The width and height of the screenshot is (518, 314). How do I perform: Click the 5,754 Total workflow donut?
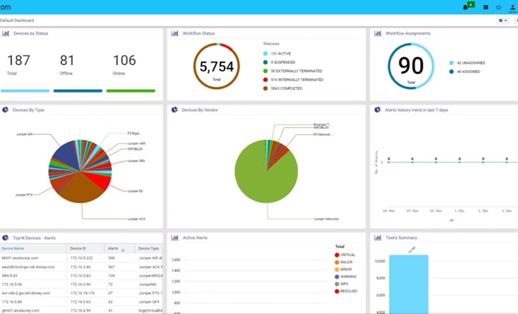[x=216, y=67]
